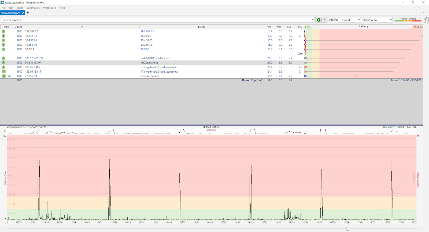Open the Workspace menu
Viewport: 429px width, 232px height.
click(50, 8)
